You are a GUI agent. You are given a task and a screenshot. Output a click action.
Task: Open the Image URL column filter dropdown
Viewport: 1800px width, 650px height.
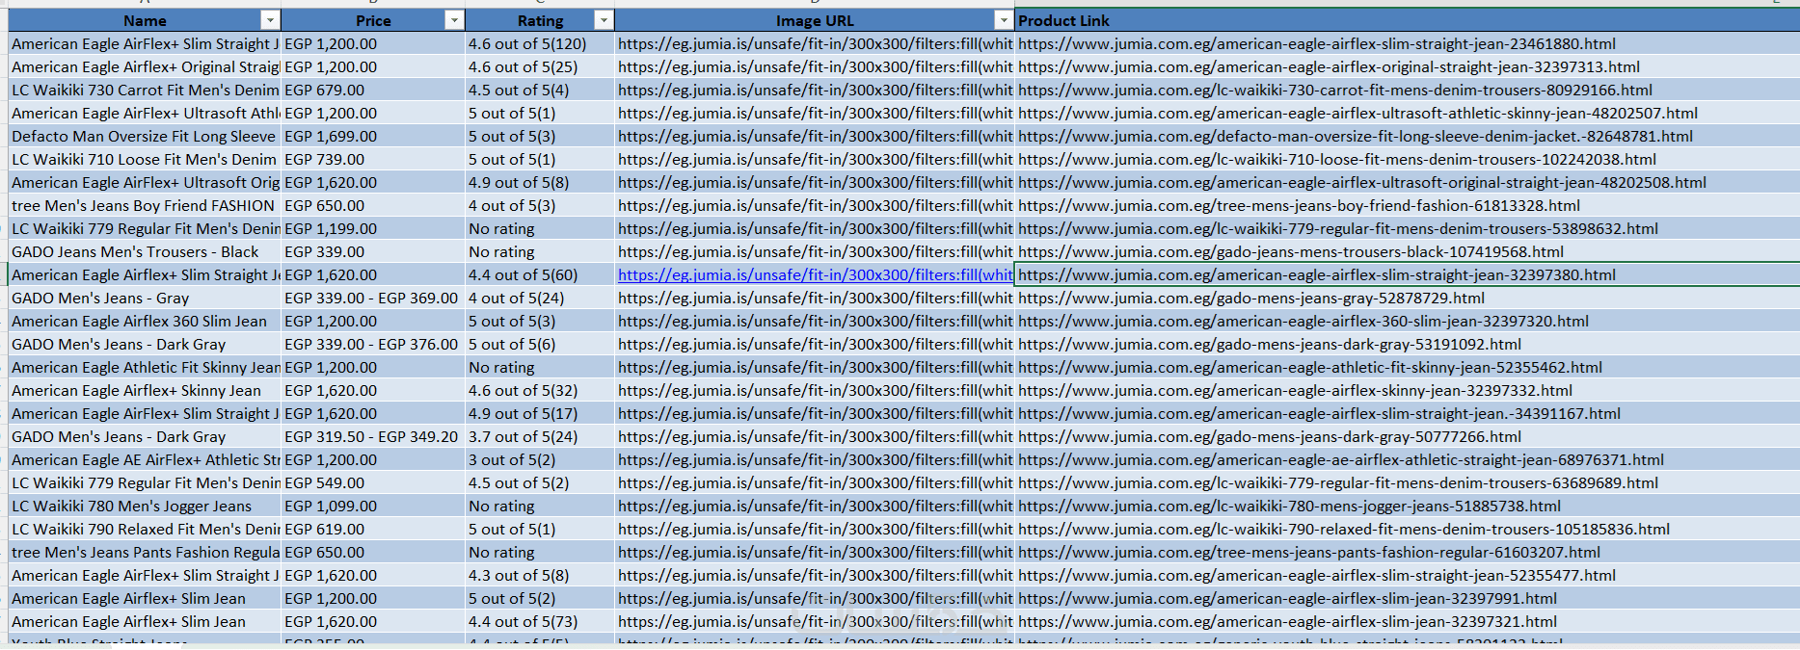click(1004, 20)
